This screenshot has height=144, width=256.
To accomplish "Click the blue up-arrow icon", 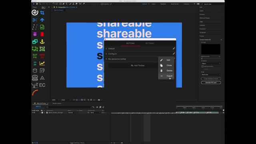I will [x=42, y=20].
